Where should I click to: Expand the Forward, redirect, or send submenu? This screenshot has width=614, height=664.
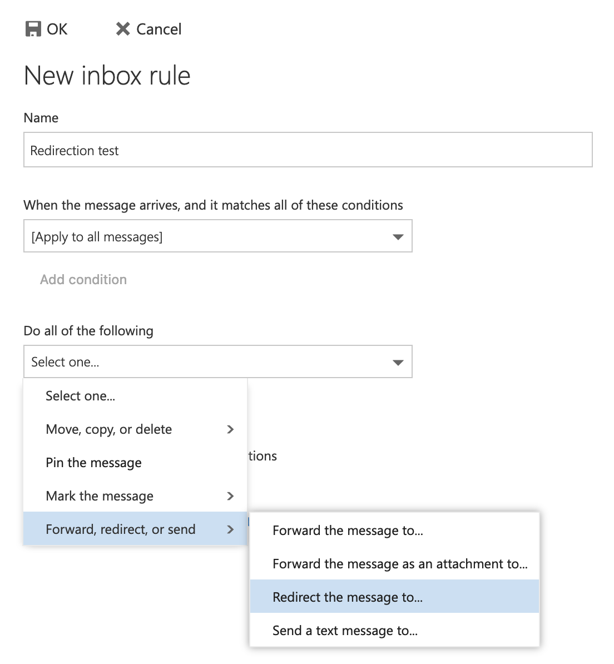120,529
